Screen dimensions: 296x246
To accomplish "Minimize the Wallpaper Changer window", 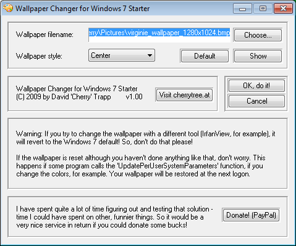I will (242, 9).
